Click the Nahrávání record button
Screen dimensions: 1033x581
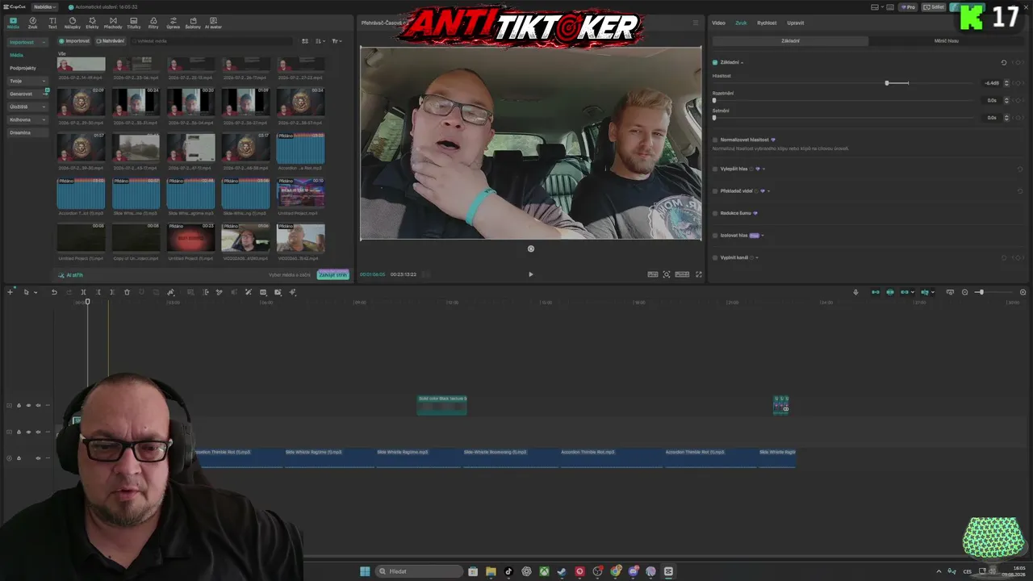coord(111,40)
